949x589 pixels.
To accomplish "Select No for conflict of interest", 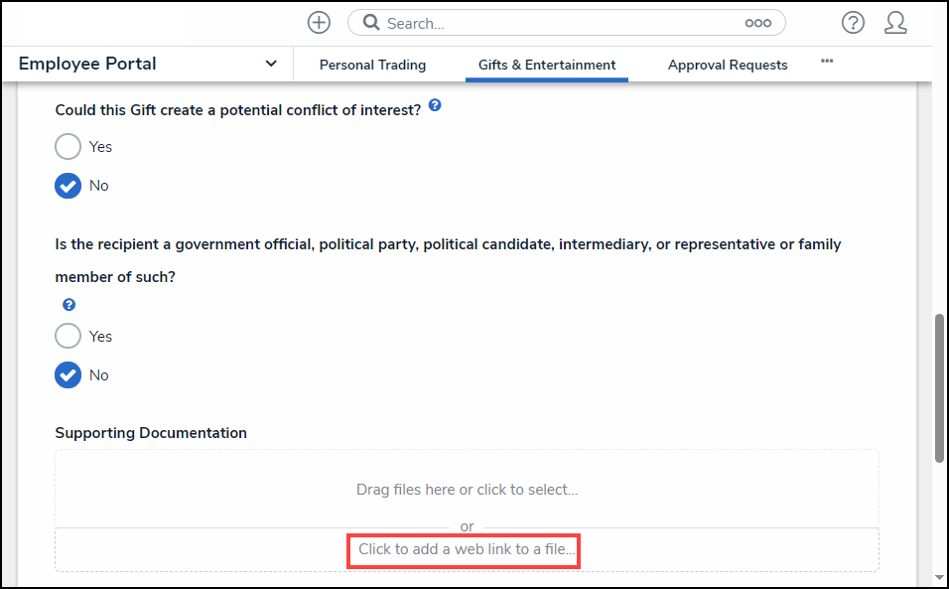I will click(x=68, y=186).
